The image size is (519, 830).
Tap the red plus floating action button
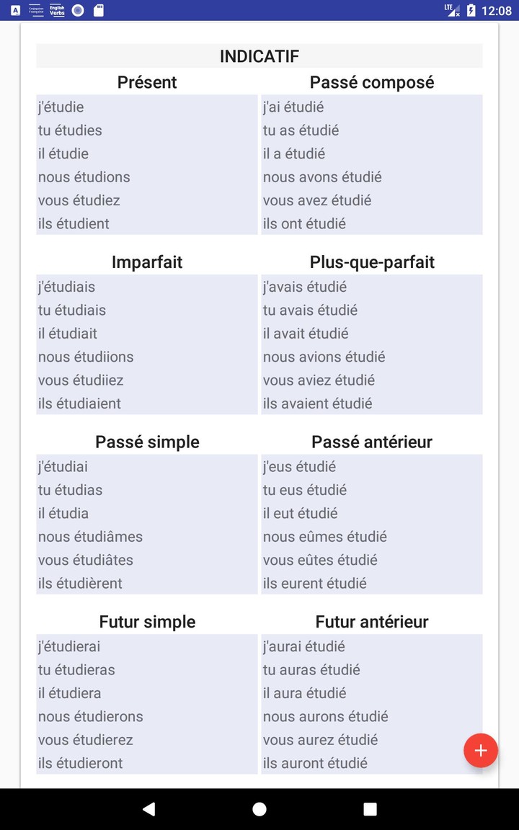coord(480,750)
